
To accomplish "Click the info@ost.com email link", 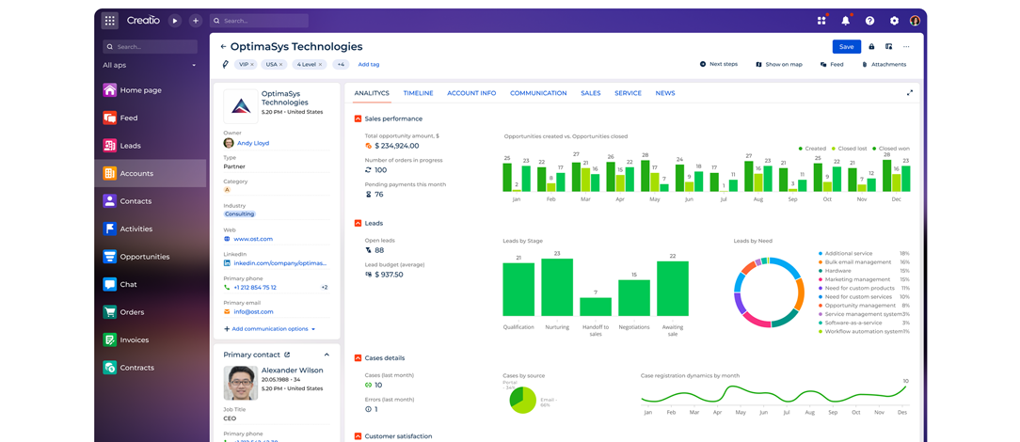I will pos(254,311).
